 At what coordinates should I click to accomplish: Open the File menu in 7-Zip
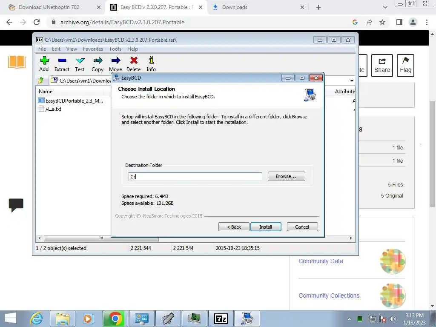42,49
